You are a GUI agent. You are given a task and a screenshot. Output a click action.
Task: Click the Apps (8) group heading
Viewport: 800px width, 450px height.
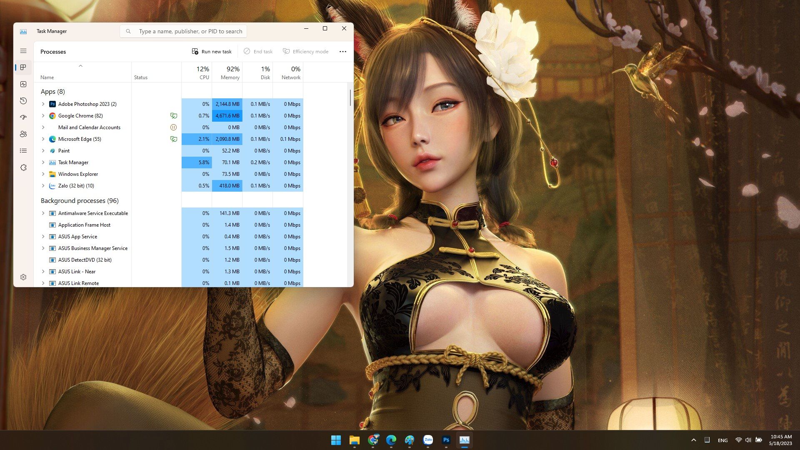pyautogui.click(x=53, y=92)
